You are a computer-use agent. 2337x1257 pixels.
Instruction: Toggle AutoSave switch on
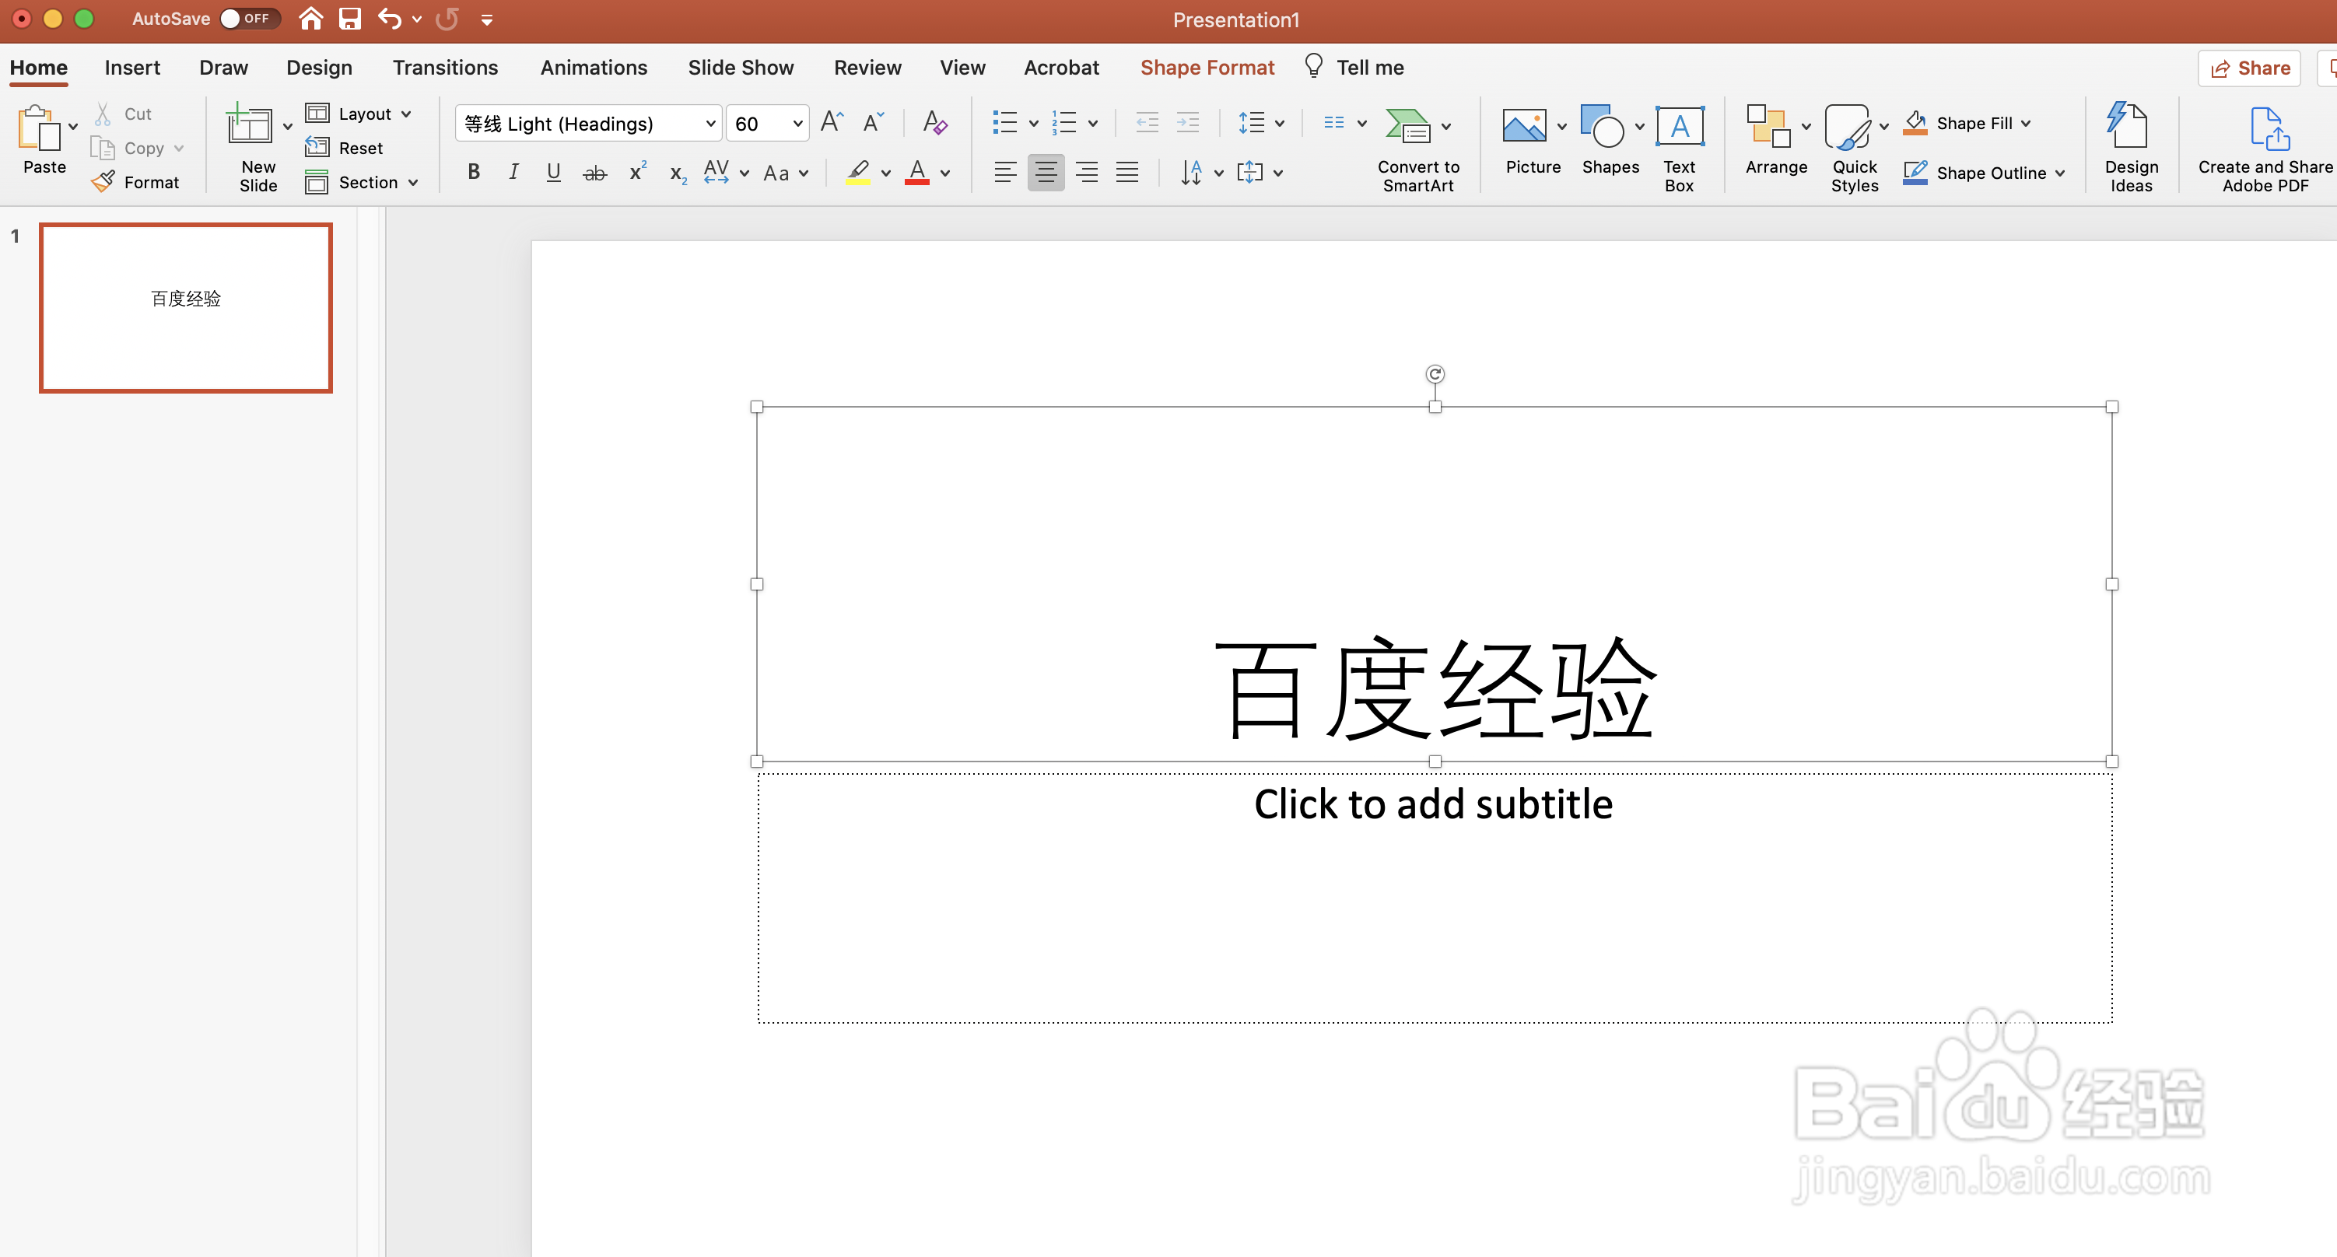click(249, 19)
